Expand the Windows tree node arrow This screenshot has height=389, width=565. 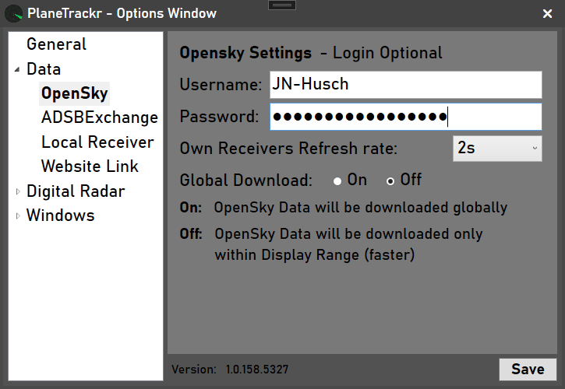18,216
